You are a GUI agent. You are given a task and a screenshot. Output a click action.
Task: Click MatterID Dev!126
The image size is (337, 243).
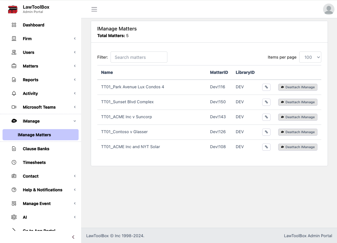[x=218, y=132]
